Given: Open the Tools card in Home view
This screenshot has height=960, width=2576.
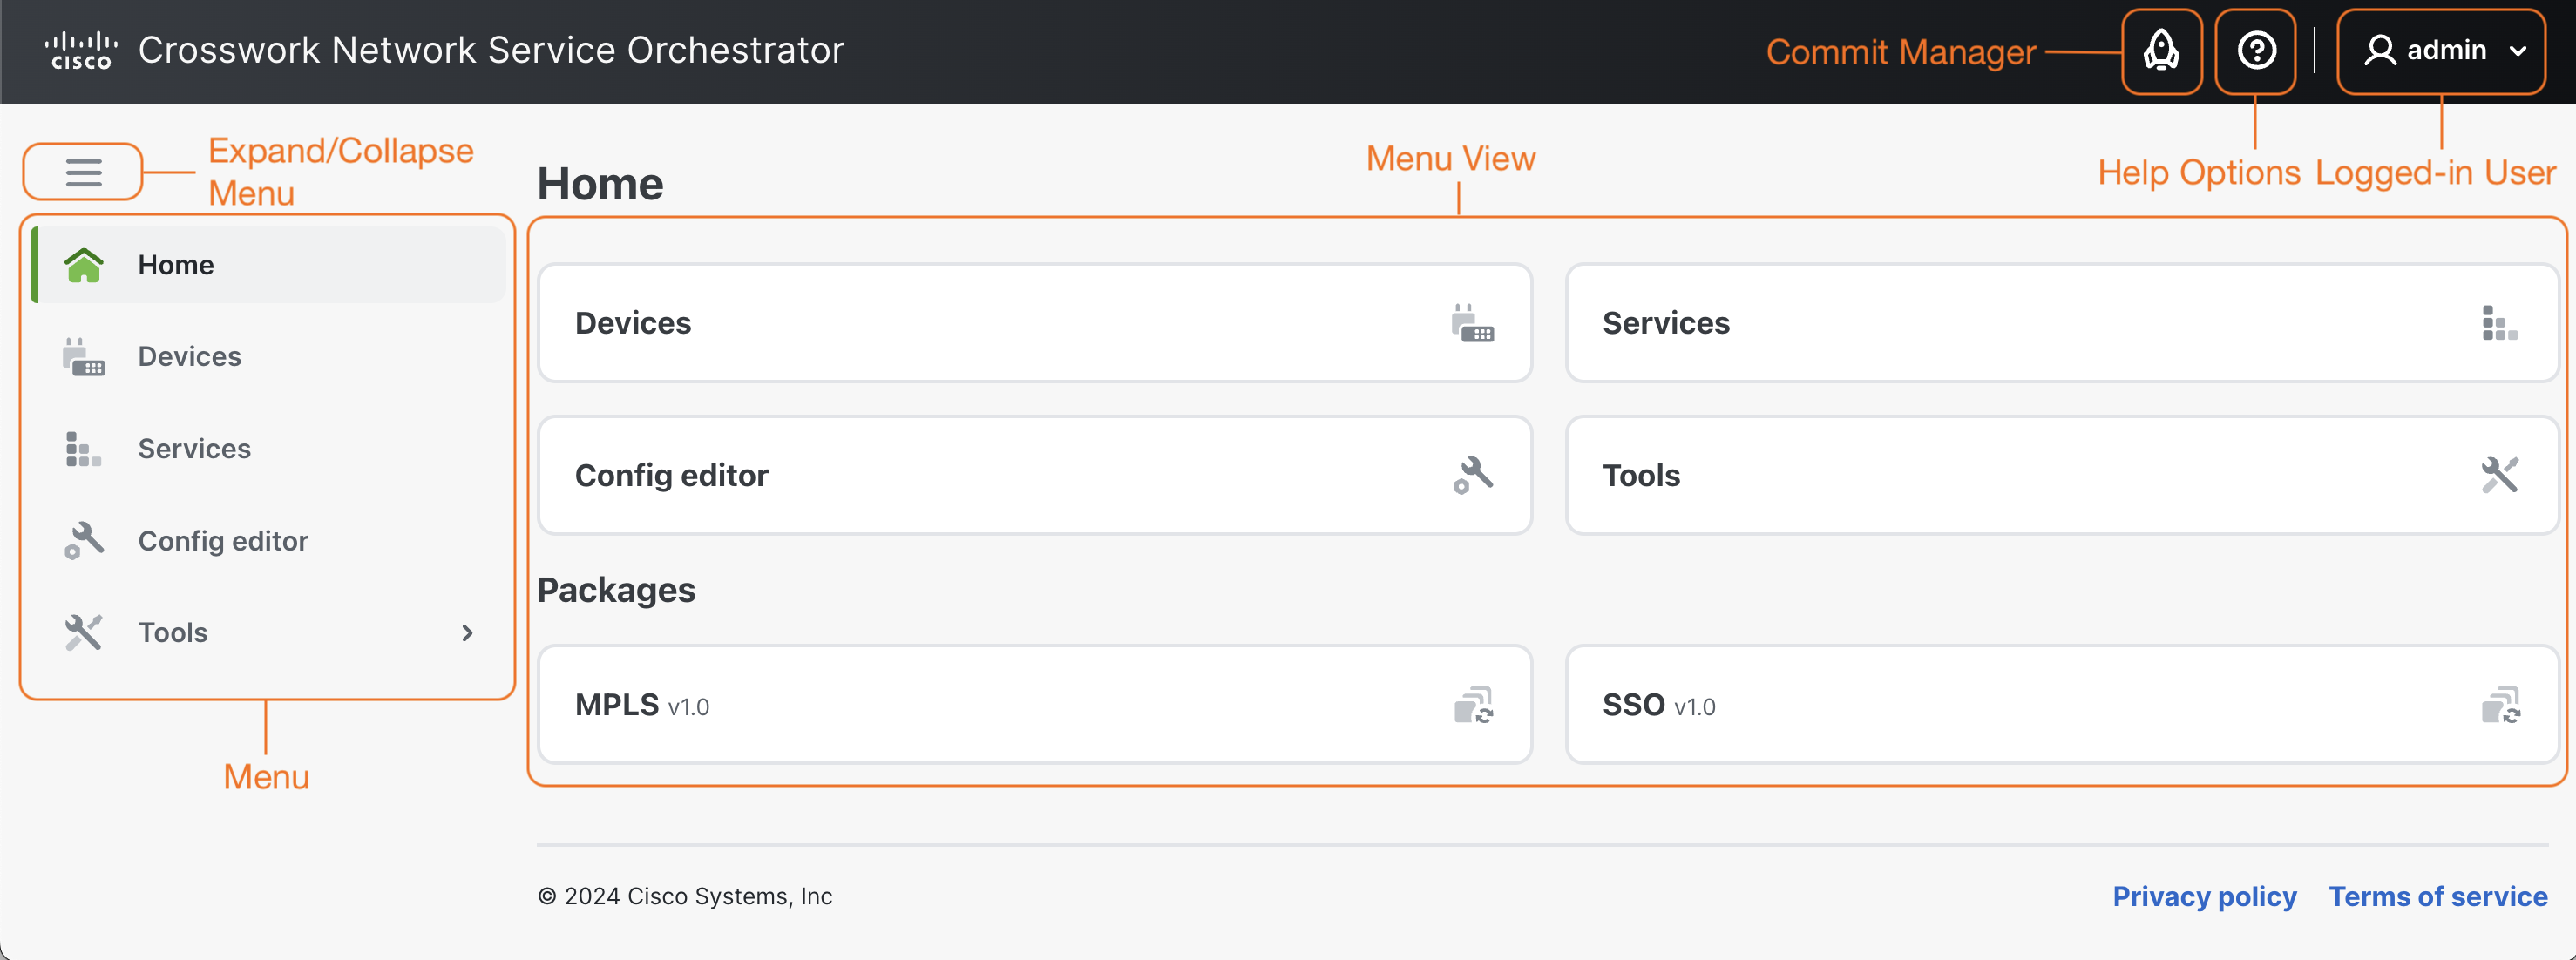Looking at the screenshot, I should click(2061, 475).
